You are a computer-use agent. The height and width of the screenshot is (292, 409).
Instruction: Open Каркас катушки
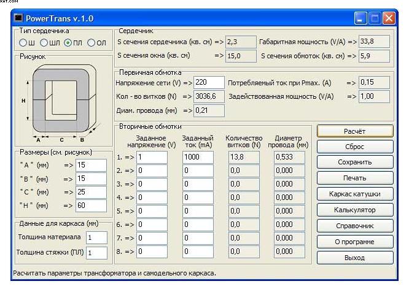355,194
